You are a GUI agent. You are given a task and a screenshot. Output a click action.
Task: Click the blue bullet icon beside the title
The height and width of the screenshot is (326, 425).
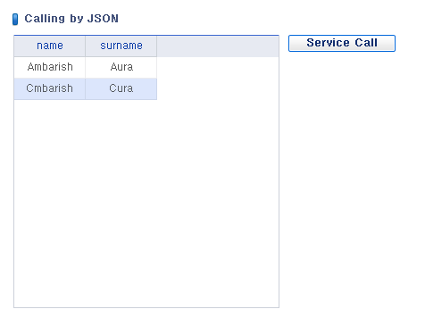[15, 20]
